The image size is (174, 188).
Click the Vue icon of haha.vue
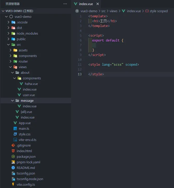tap(21, 84)
